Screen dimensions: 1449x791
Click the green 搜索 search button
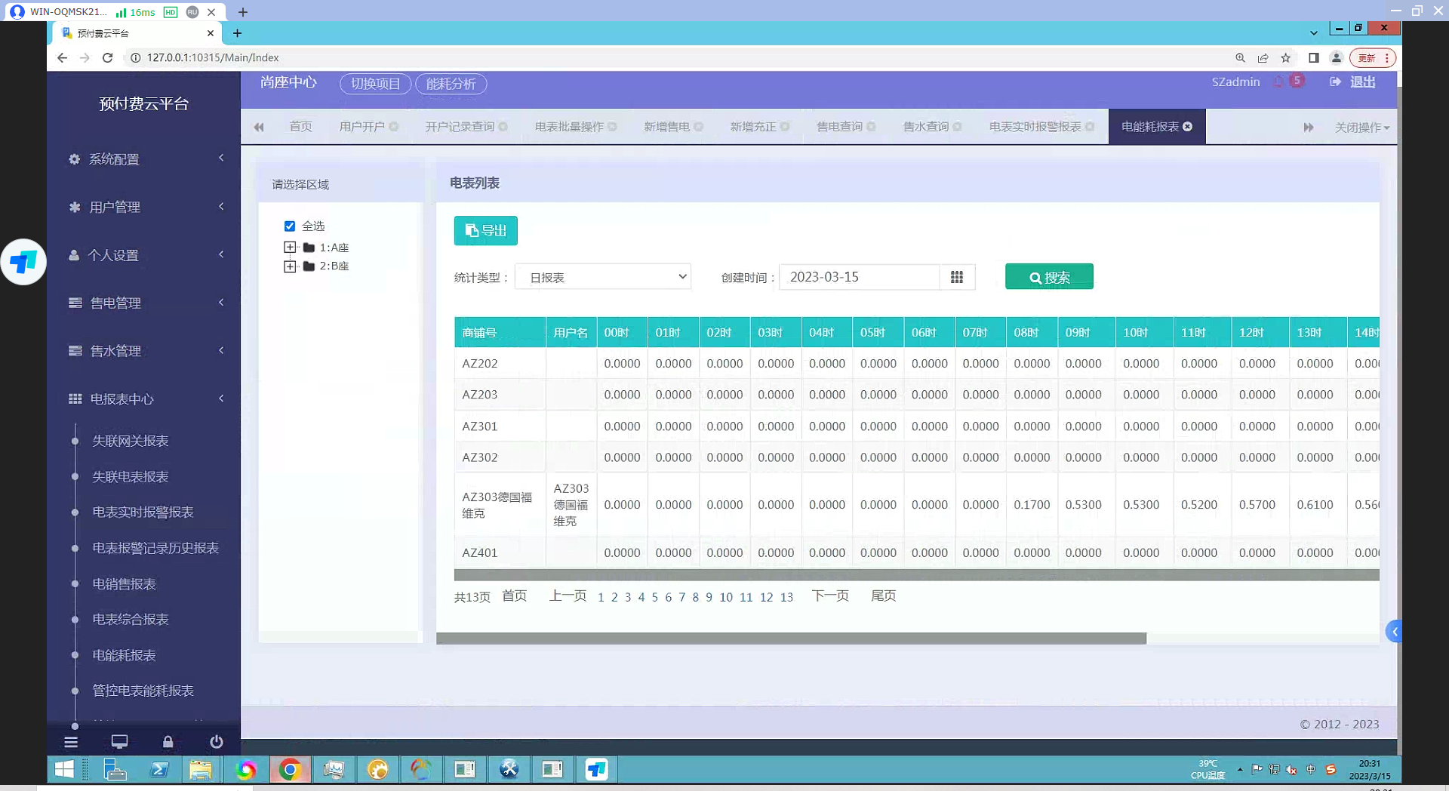(1048, 277)
